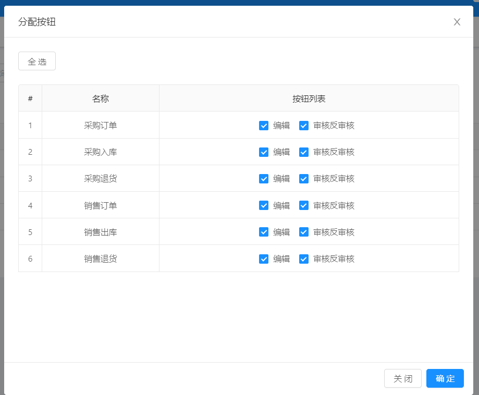The width and height of the screenshot is (479, 395).
Task: Uncheck 编辑 for 采购订单
Action: pos(264,126)
